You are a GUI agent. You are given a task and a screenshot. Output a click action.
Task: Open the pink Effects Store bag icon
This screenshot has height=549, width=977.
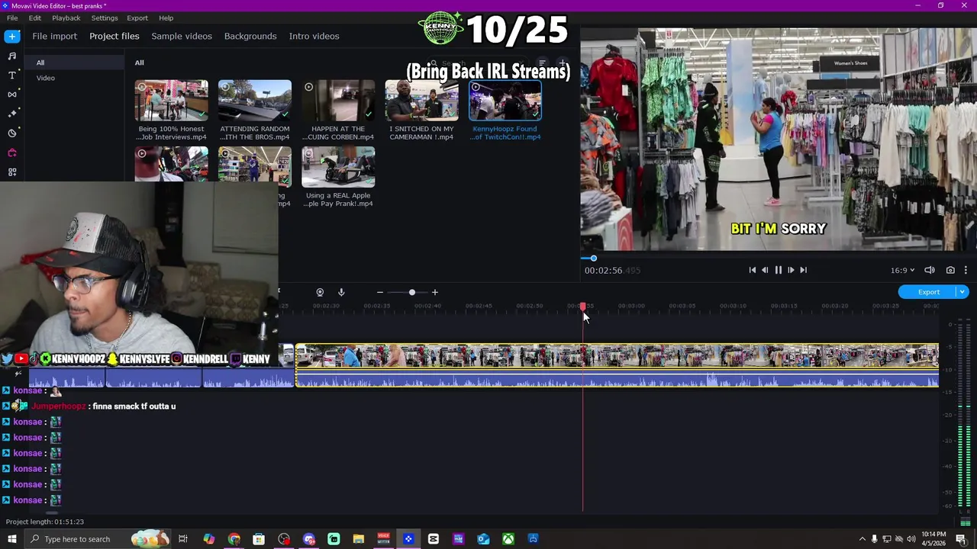[x=11, y=152]
